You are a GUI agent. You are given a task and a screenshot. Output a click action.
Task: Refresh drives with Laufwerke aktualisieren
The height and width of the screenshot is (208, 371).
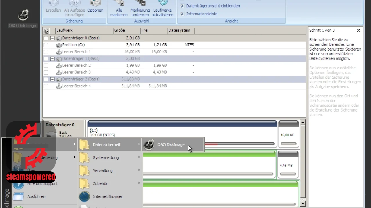[163, 9]
